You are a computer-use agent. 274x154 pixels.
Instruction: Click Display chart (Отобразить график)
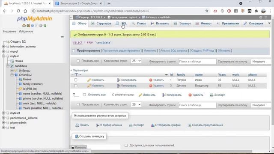[x=166, y=125]
